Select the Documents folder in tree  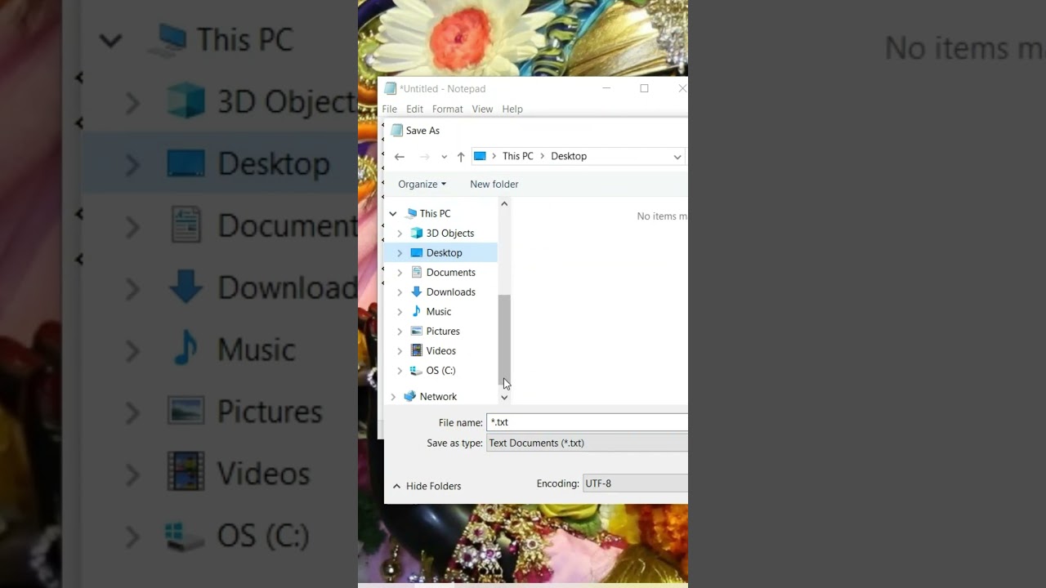(x=450, y=273)
